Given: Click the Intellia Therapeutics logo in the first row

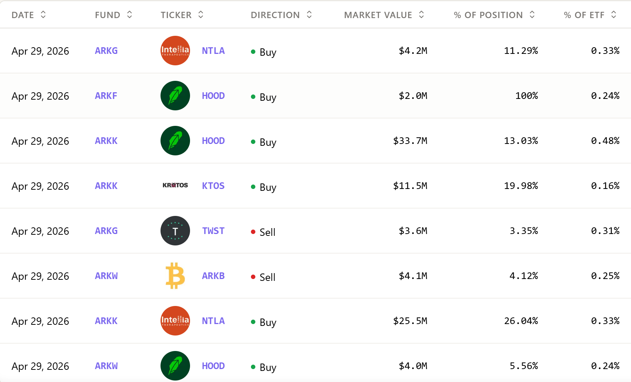Looking at the screenshot, I should (x=175, y=51).
